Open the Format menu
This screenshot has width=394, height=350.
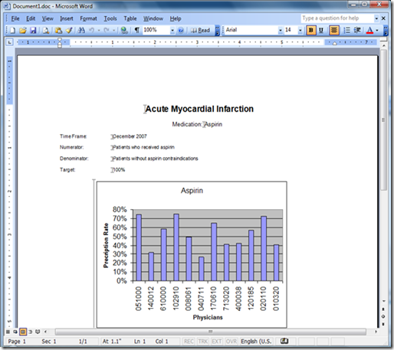(88, 18)
